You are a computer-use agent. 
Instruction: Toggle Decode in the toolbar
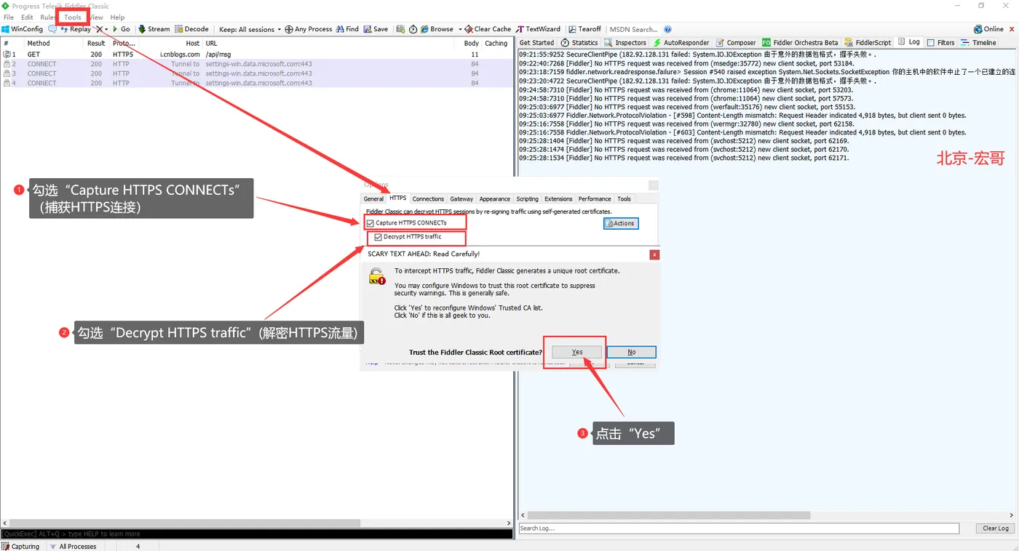(191, 29)
